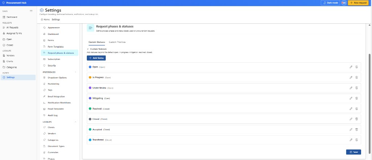The width and height of the screenshot is (372, 160).
Task: Edit the Accepted status
Action: [x=351, y=130]
